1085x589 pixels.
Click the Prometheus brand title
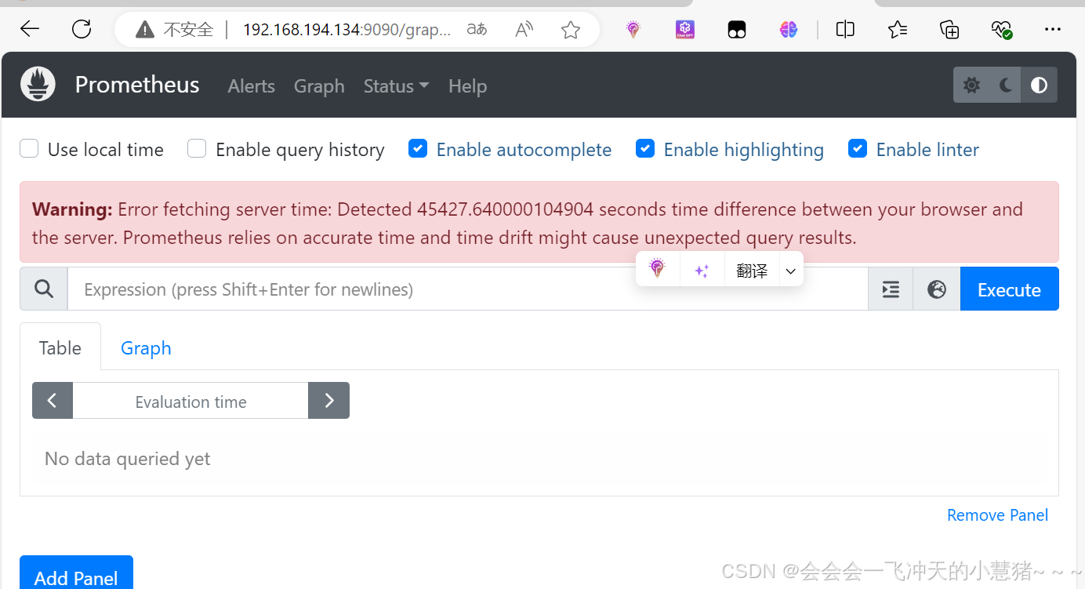click(x=137, y=85)
